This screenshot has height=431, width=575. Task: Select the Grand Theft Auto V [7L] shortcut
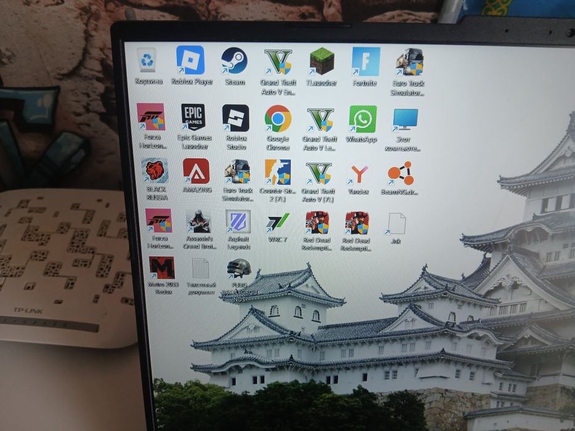(x=318, y=173)
